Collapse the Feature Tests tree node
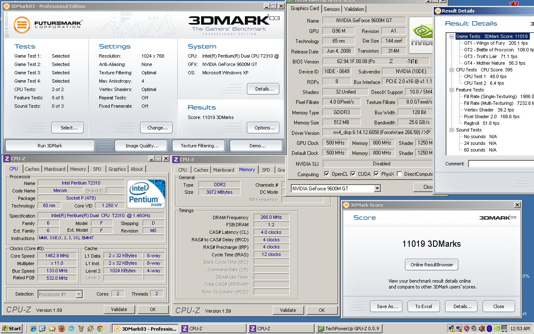Image resolution: width=534 pixels, height=334 pixels. point(451,90)
